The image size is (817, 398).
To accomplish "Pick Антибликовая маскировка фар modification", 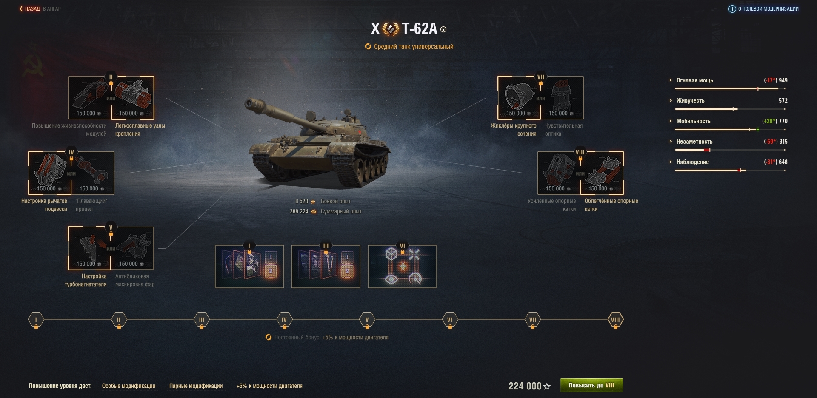I will (132, 248).
